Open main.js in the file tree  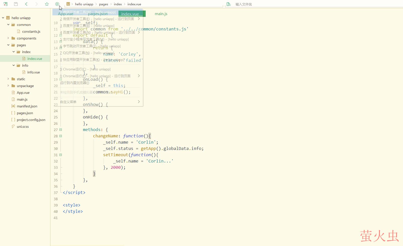22,99
